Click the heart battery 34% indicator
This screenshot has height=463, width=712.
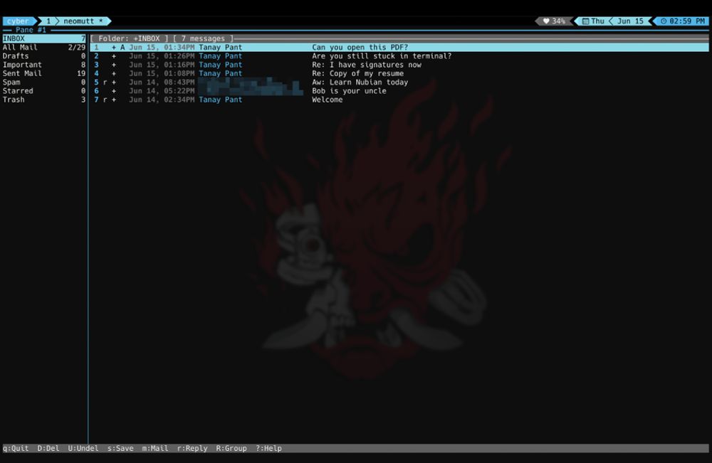(554, 21)
